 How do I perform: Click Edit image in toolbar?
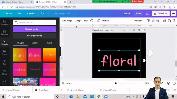coord(67,21)
